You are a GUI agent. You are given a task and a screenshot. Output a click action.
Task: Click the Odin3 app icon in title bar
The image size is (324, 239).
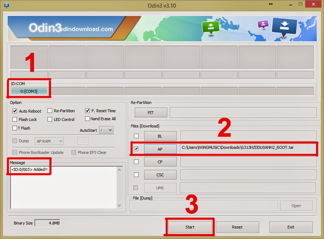coord(7,5)
